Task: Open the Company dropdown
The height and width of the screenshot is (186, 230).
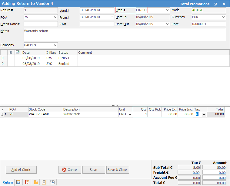Action: coord(55,45)
